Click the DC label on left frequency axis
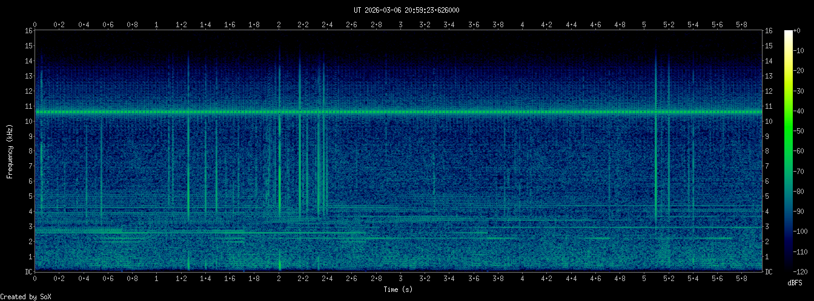This screenshot has height=301, width=814. tap(28, 271)
